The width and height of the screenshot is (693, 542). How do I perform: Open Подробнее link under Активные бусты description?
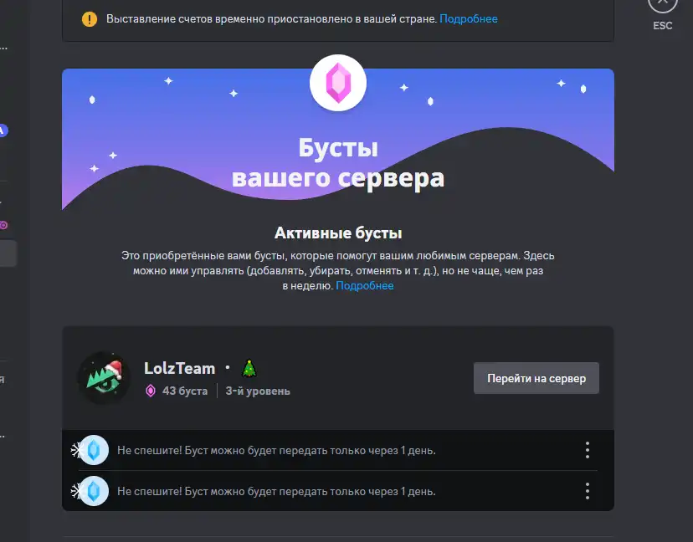365,285
